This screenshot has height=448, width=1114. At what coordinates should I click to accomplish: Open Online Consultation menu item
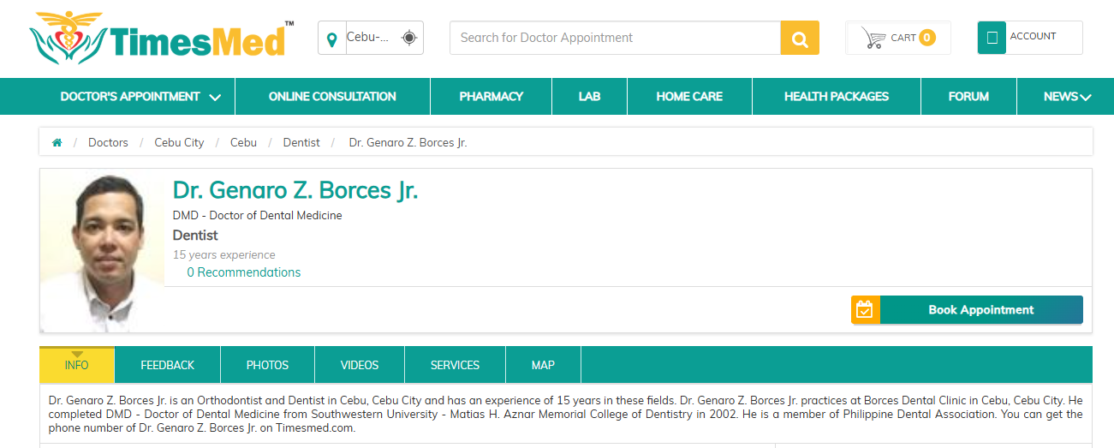click(332, 97)
